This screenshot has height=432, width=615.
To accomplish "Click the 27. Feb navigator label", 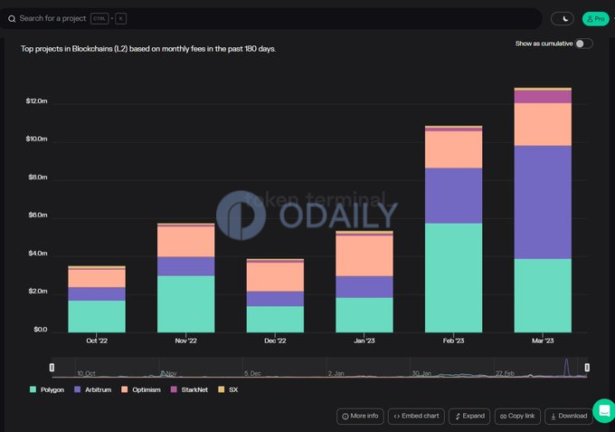I will pyautogui.click(x=505, y=373).
